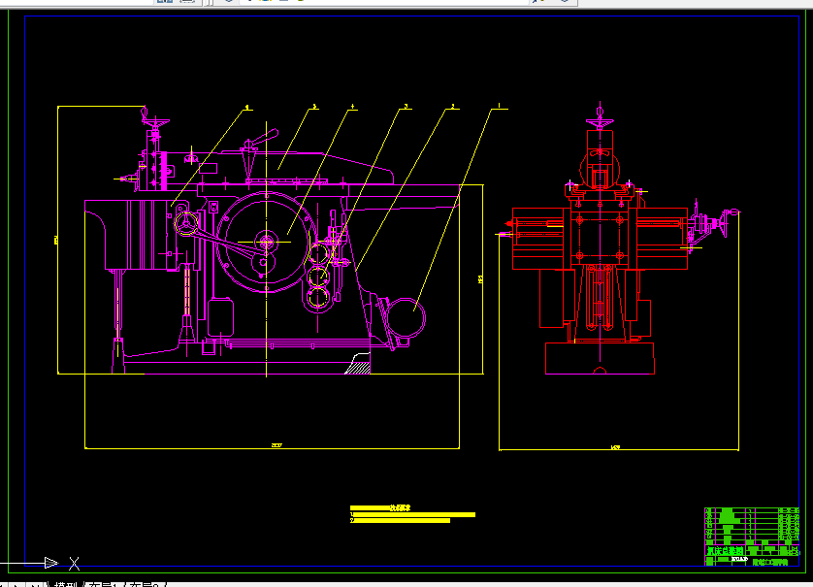
Task: Open the 布局2 layout tab
Action: point(145,585)
